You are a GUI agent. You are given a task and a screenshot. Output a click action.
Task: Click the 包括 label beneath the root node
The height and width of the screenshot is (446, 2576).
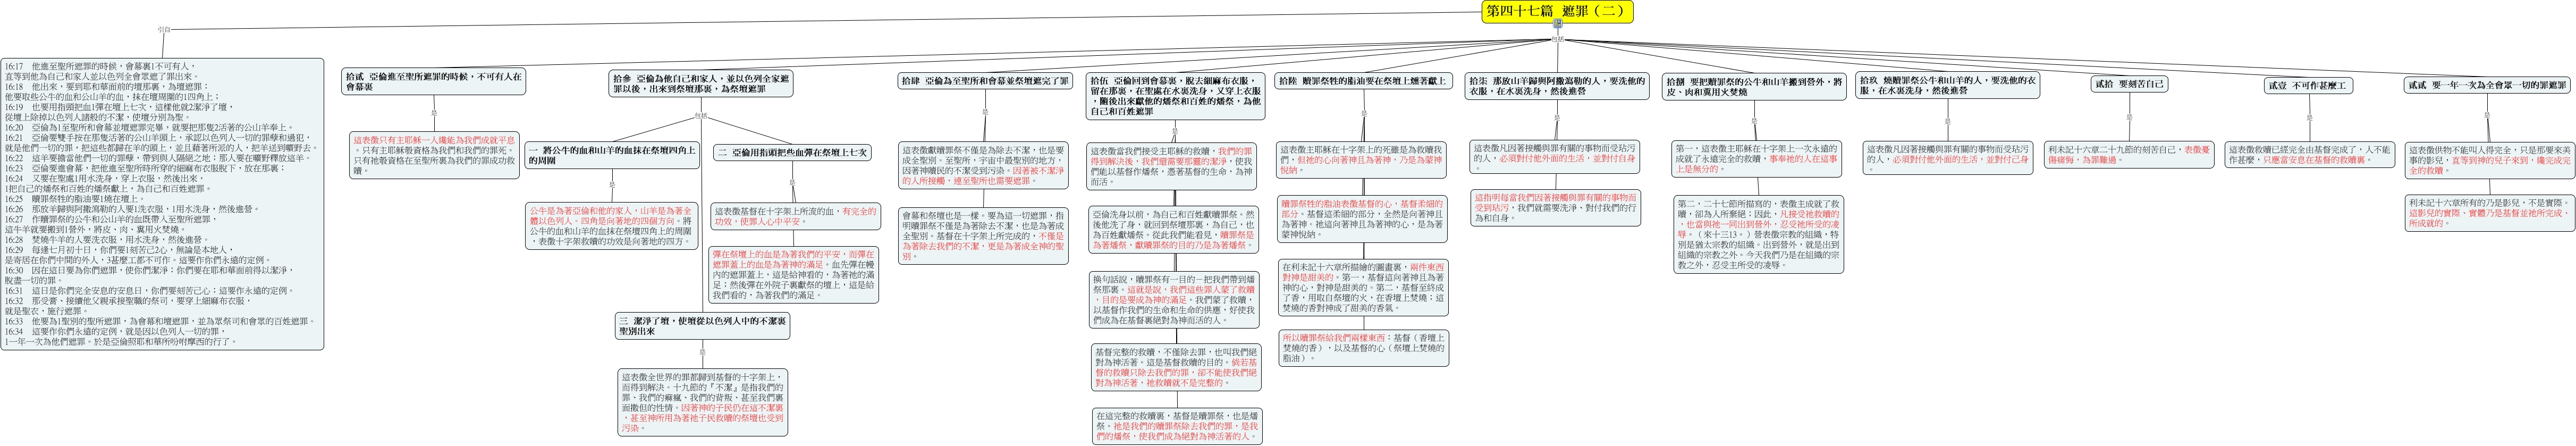click(1557, 39)
